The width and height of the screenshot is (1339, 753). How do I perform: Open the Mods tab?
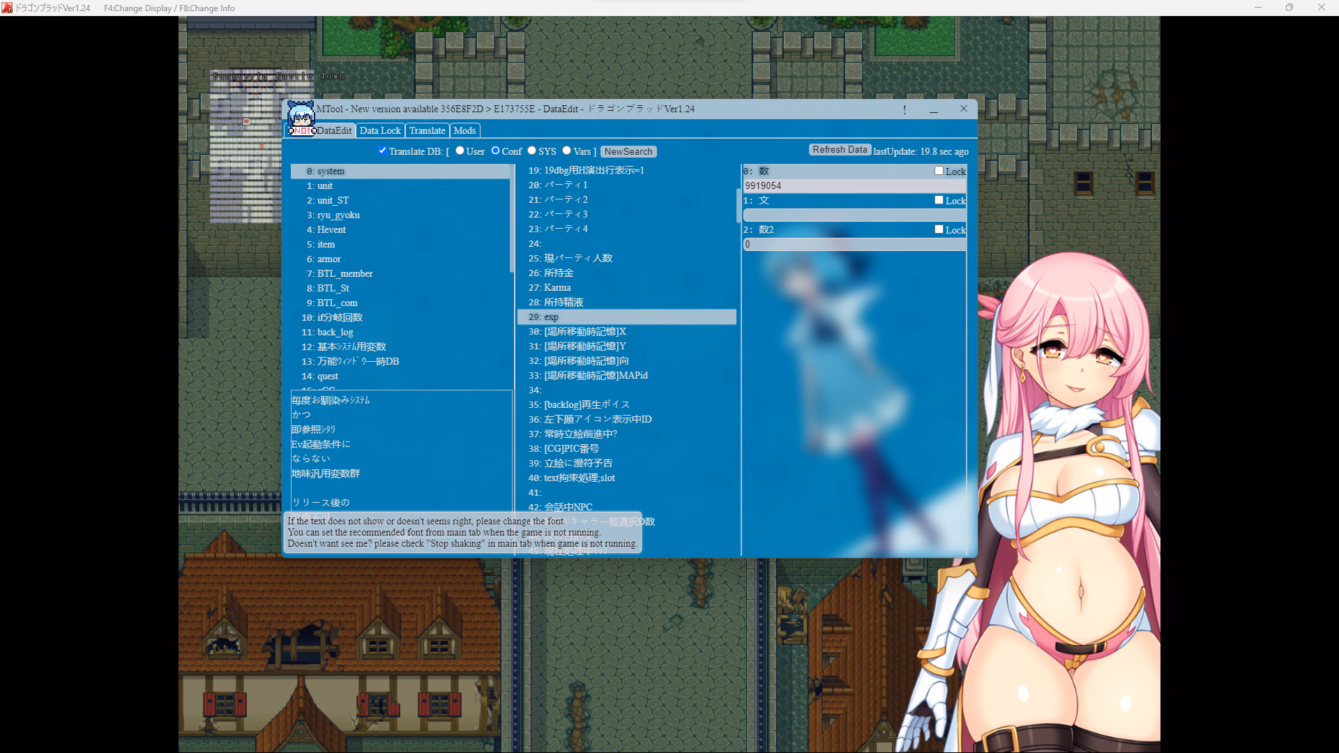click(x=464, y=130)
